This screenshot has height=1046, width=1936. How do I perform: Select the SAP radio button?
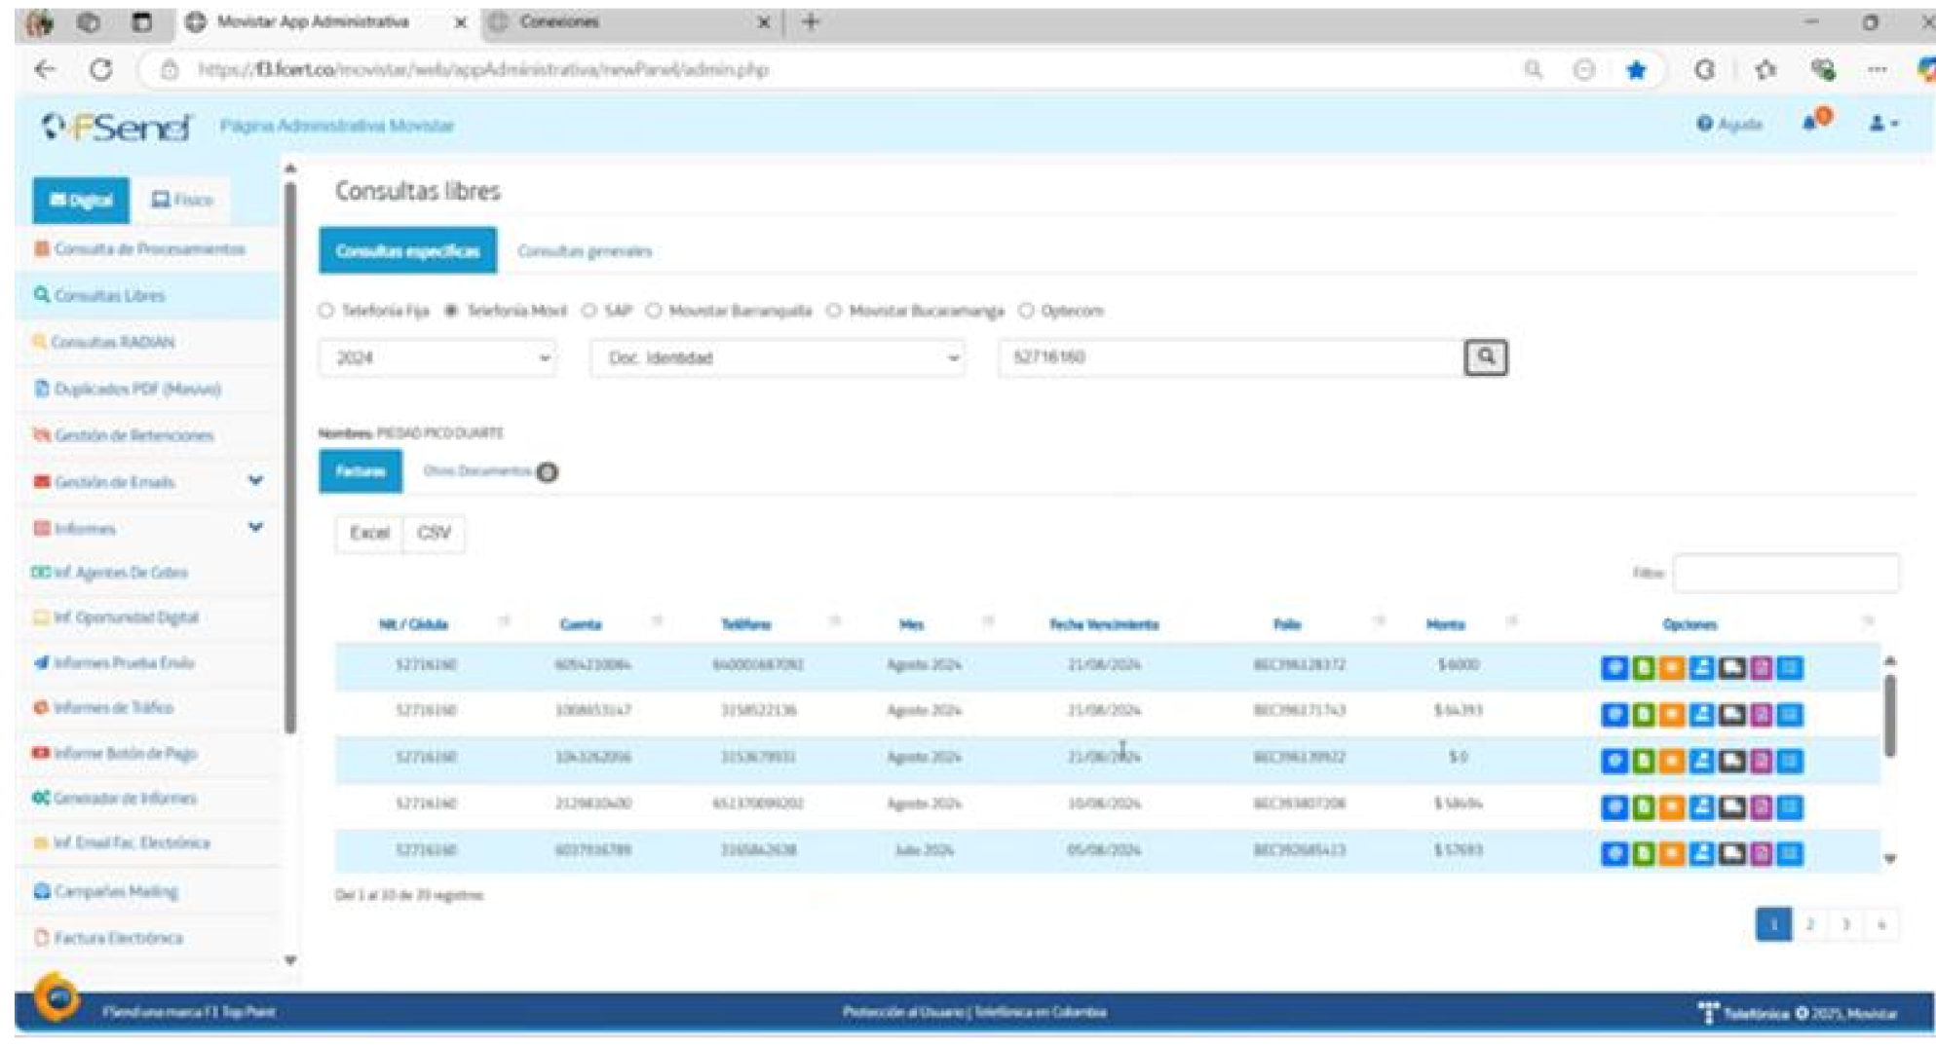pyautogui.click(x=589, y=311)
